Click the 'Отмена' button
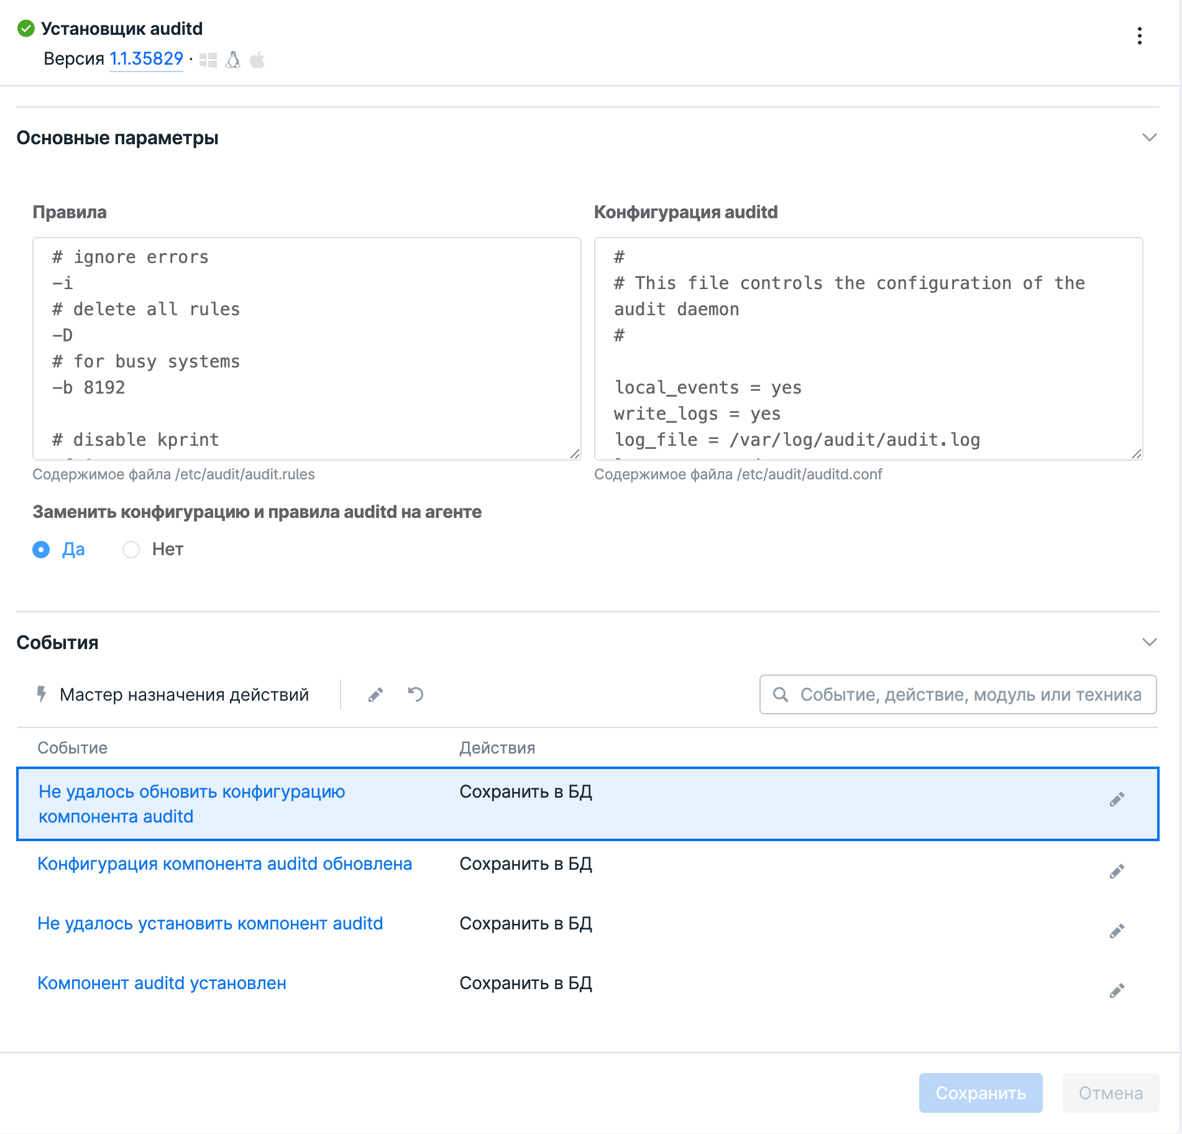1182x1134 pixels. 1110,1093
